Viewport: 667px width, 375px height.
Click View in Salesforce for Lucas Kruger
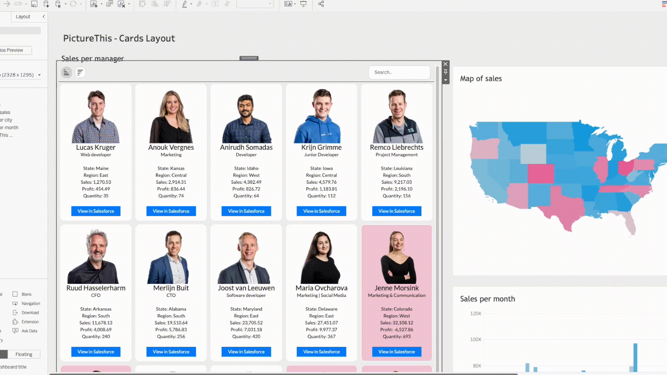tap(96, 211)
